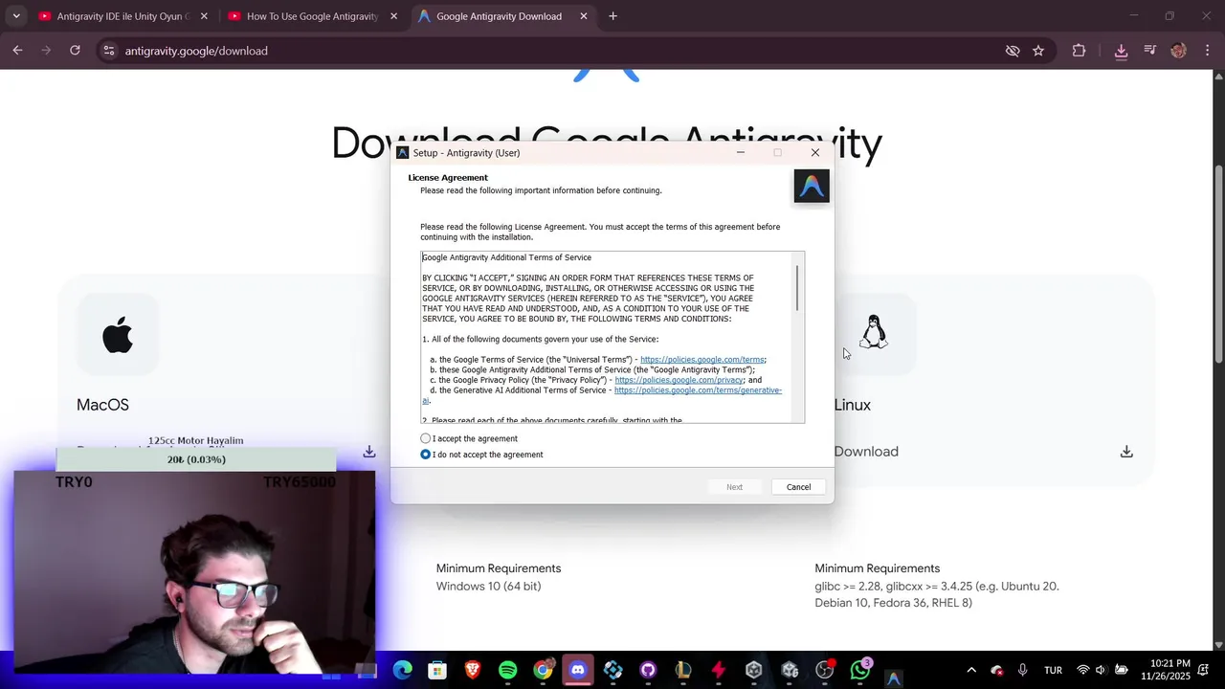Bookmark this page with the star icon
The height and width of the screenshot is (689, 1225).
click(x=1038, y=51)
